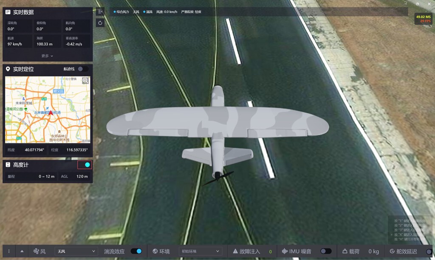Click the servo delay (舵效延迟) button
Image resolution: width=435 pixels, height=260 pixels.
click(407, 251)
